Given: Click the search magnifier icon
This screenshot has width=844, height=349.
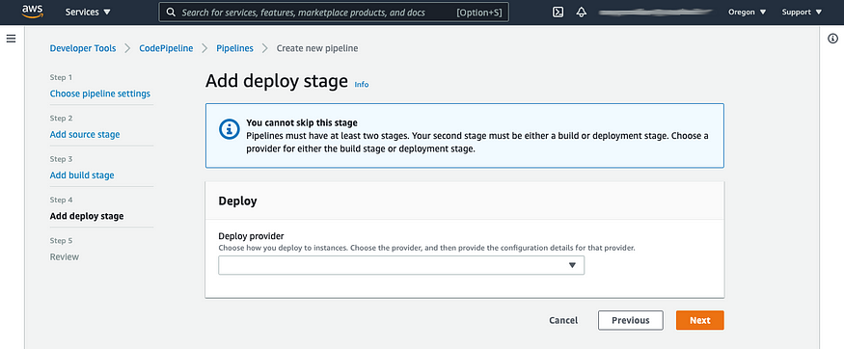Looking at the screenshot, I should (171, 12).
